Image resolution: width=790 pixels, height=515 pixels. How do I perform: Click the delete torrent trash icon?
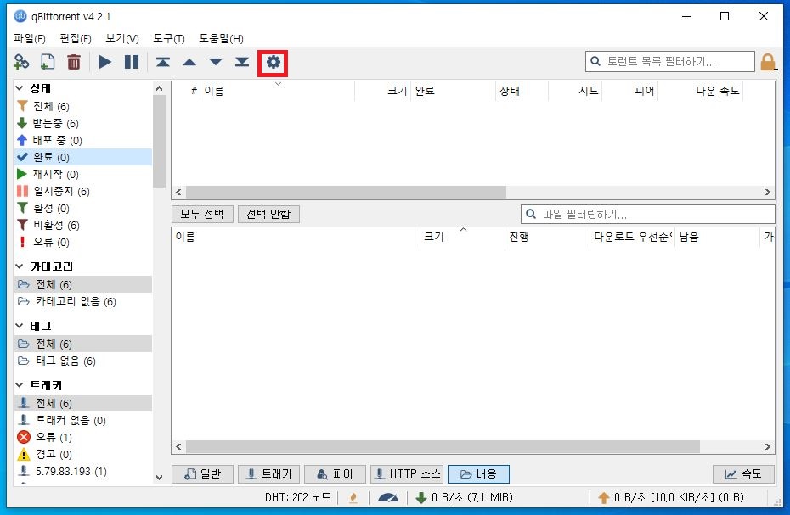click(74, 62)
